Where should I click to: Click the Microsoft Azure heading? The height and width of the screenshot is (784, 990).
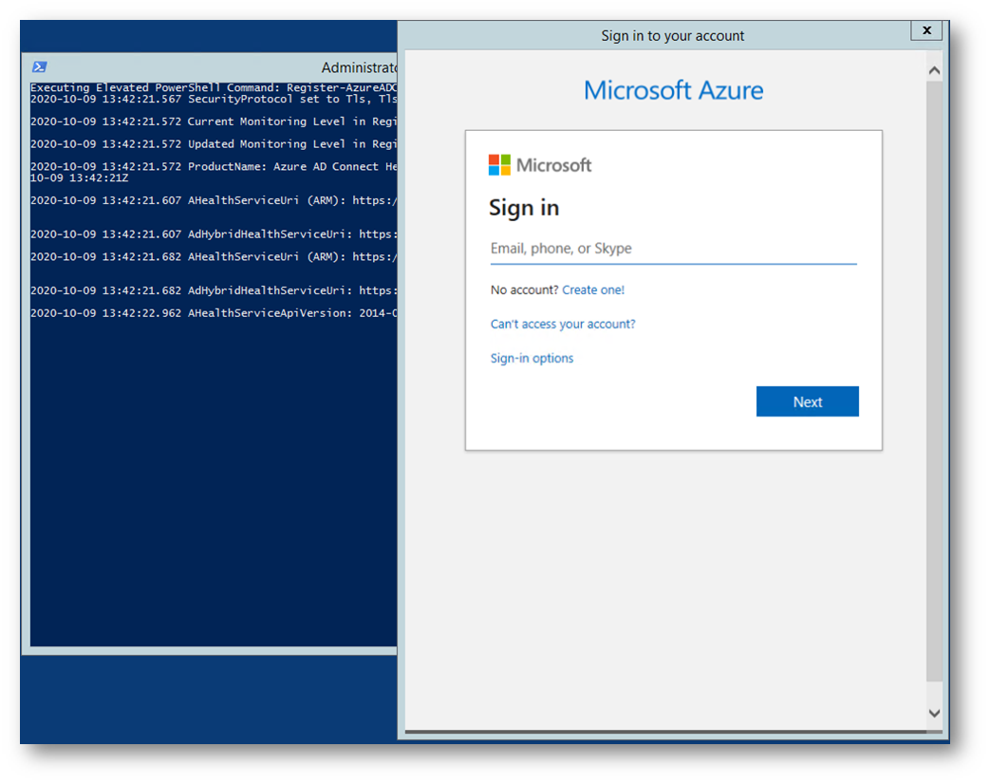[673, 90]
